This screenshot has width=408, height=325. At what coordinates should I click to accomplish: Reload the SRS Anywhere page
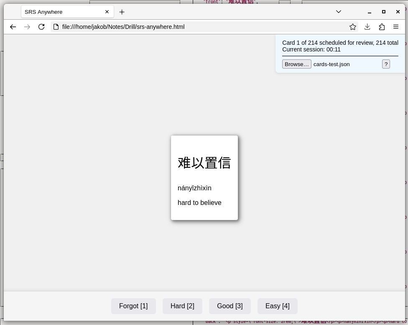tap(41, 27)
